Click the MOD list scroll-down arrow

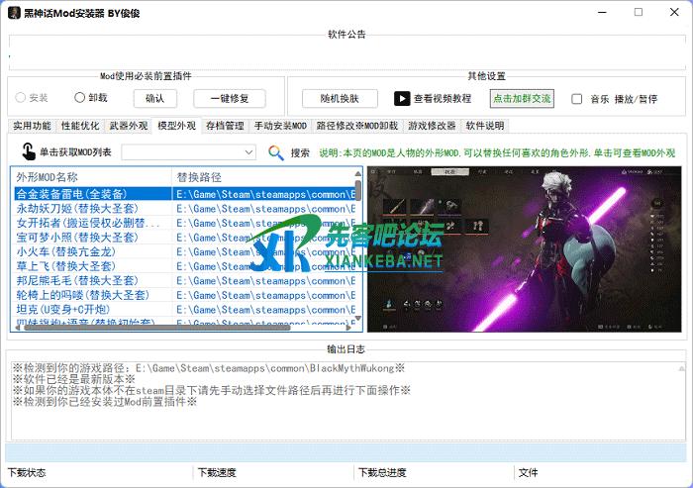pos(357,318)
